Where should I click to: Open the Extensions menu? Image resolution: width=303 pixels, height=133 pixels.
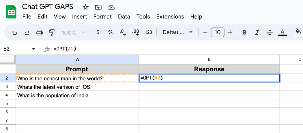point(170,17)
